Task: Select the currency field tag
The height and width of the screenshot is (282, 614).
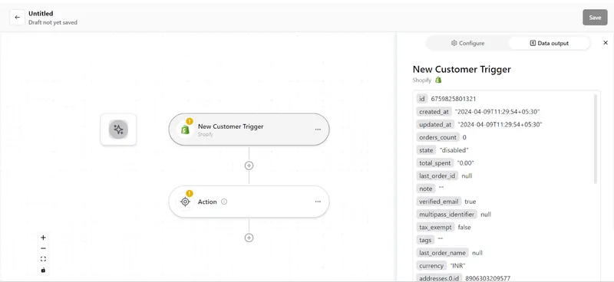Action: (431, 266)
